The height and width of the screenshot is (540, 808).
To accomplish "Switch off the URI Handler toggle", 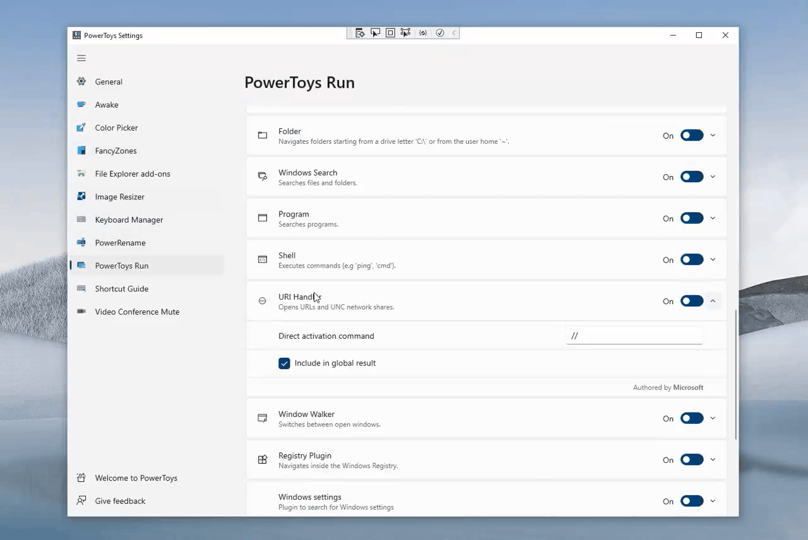I will [x=692, y=301].
